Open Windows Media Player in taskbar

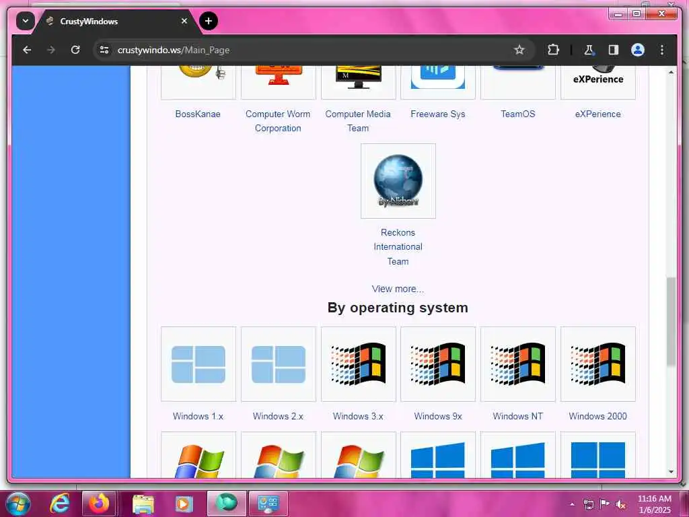point(184,504)
